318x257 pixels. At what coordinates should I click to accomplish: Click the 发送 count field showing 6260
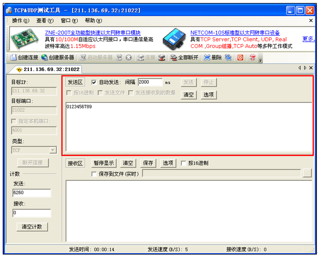(x=32, y=193)
